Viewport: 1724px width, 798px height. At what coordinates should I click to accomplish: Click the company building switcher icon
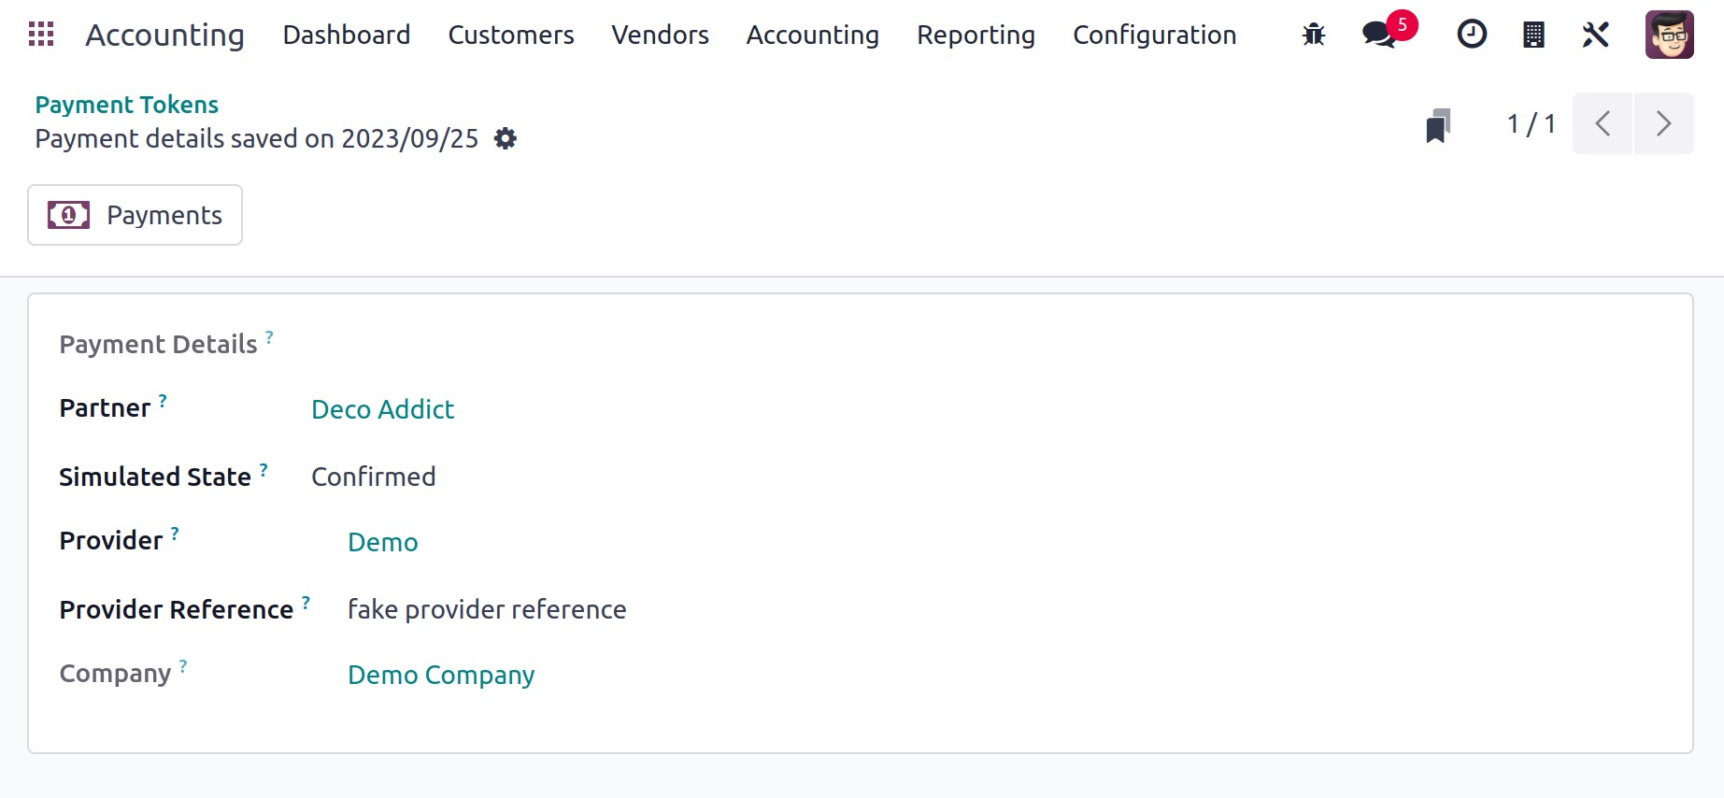pyautogui.click(x=1533, y=35)
